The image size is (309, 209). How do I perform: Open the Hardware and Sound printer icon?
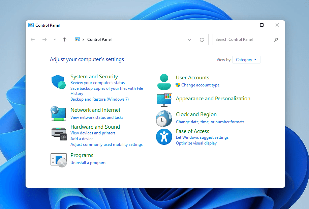59,134
